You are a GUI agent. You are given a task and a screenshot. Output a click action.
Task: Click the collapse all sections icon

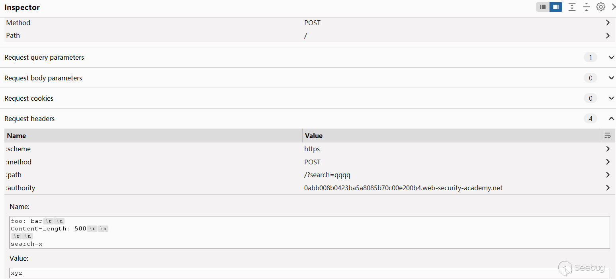click(x=586, y=7)
